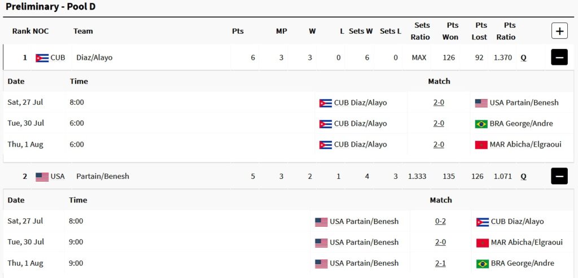Click Brazil flag in USA's 1 Aug match
The height and width of the screenshot is (278, 578).
coord(483,264)
